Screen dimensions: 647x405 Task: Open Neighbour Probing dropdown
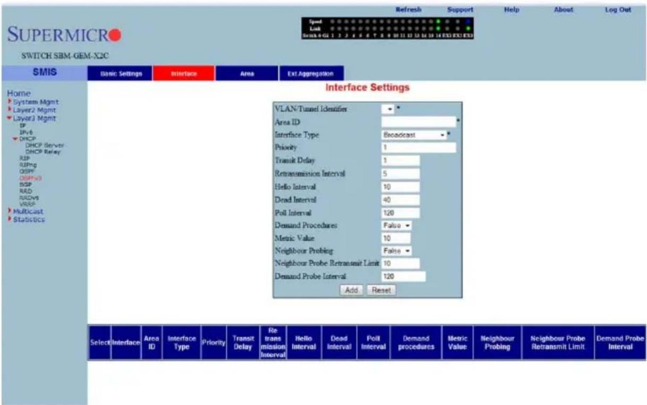pos(397,251)
